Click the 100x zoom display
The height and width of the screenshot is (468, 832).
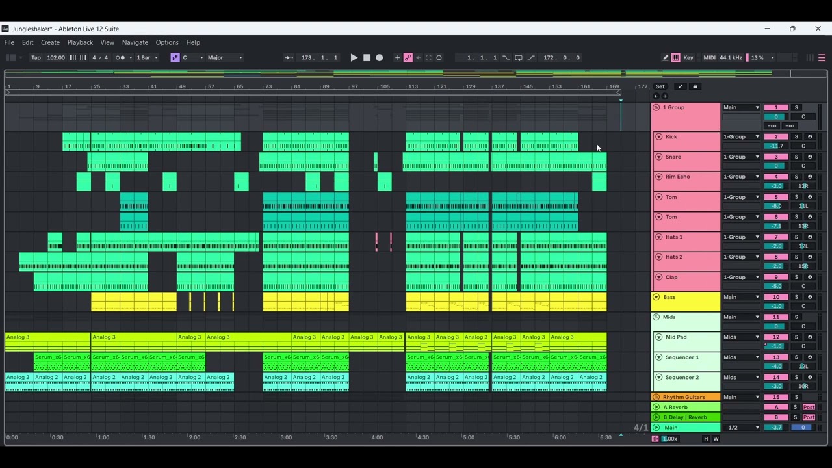(670, 439)
